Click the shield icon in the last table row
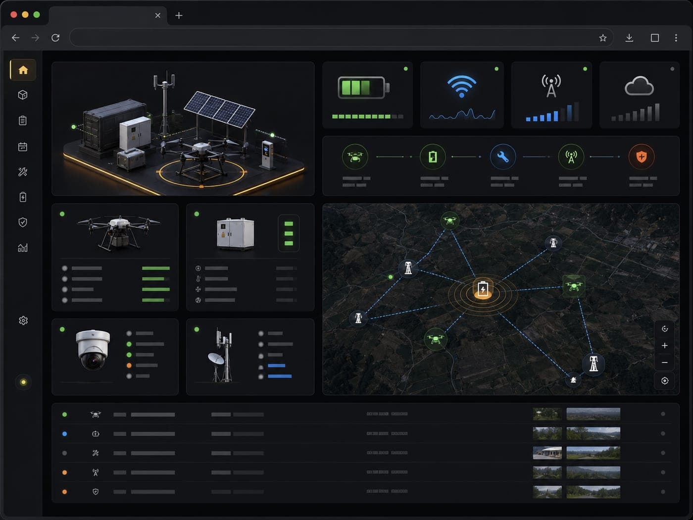 [x=96, y=492]
